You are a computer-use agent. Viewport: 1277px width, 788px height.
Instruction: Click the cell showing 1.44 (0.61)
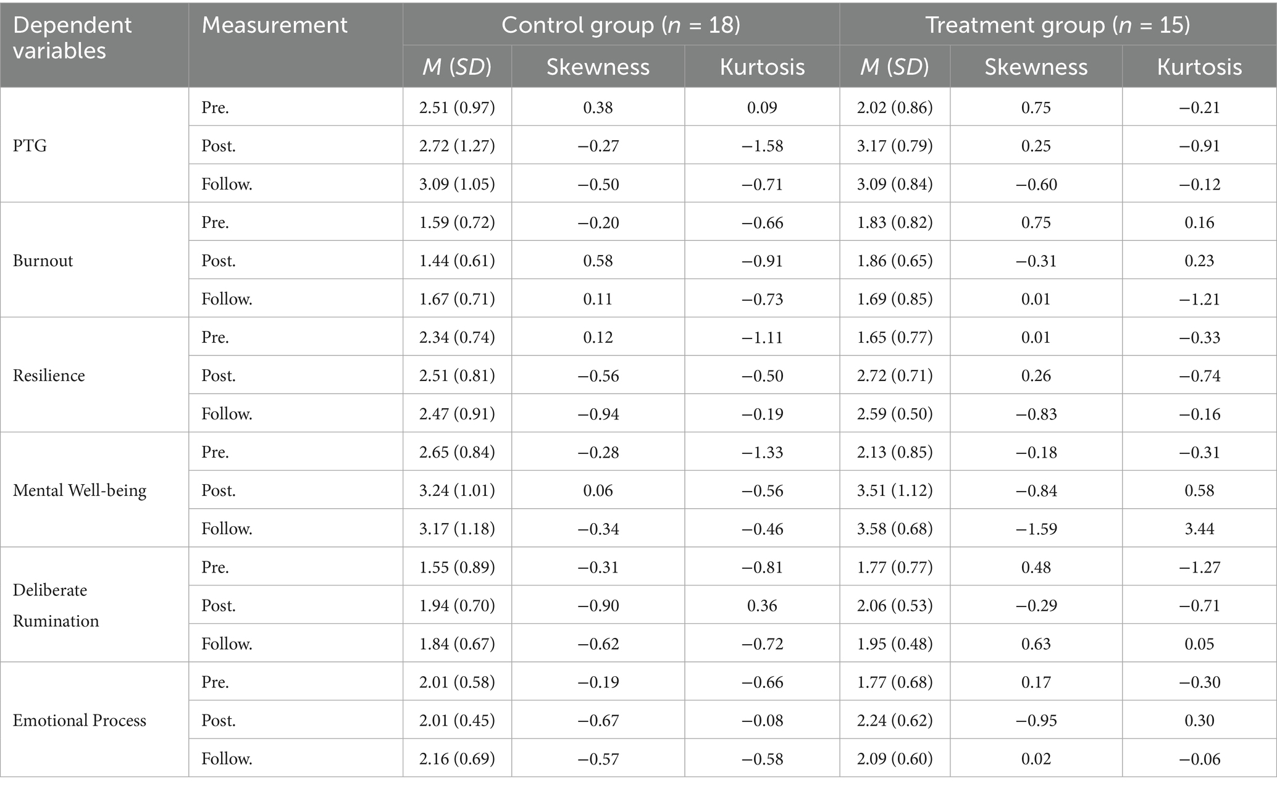457,261
